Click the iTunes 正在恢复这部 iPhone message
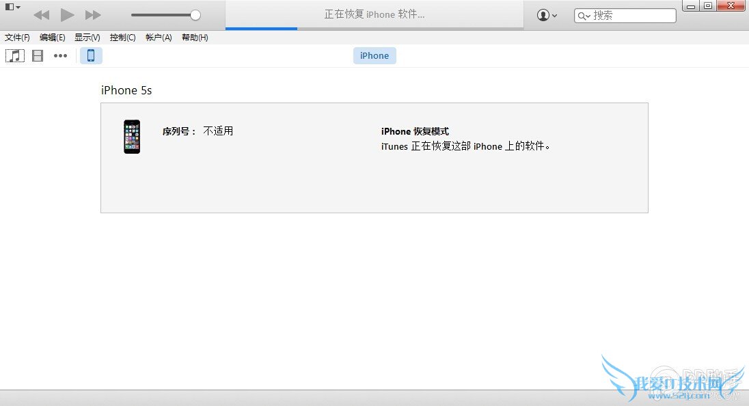Image resolution: width=749 pixels, height=406 pixels. pyautogui.click(x=466, y=146)
